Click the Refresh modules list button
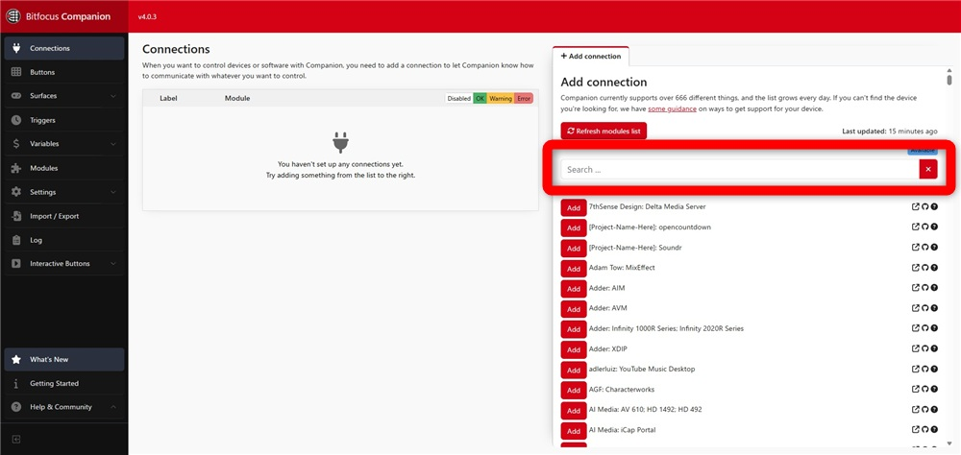The height and width of the screenshot is (455, 961). (604, 132)
